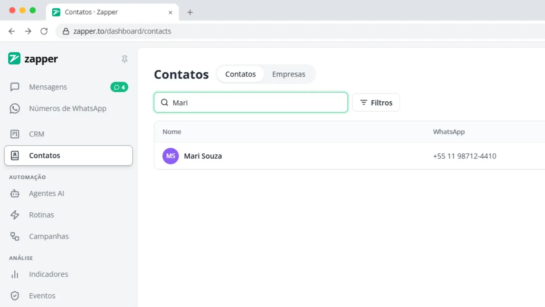Click the MS avatar for Mari Souza

[x=171, y=156]
